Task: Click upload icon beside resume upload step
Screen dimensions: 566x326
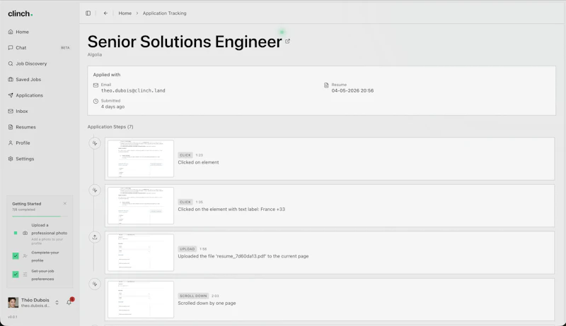Action: click(x=95, y=237)
